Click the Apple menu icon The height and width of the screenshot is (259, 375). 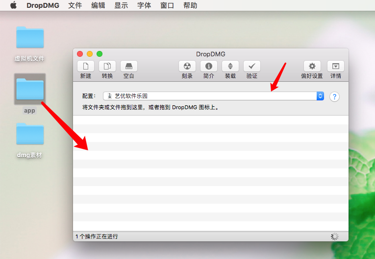[x=14, y=5]
